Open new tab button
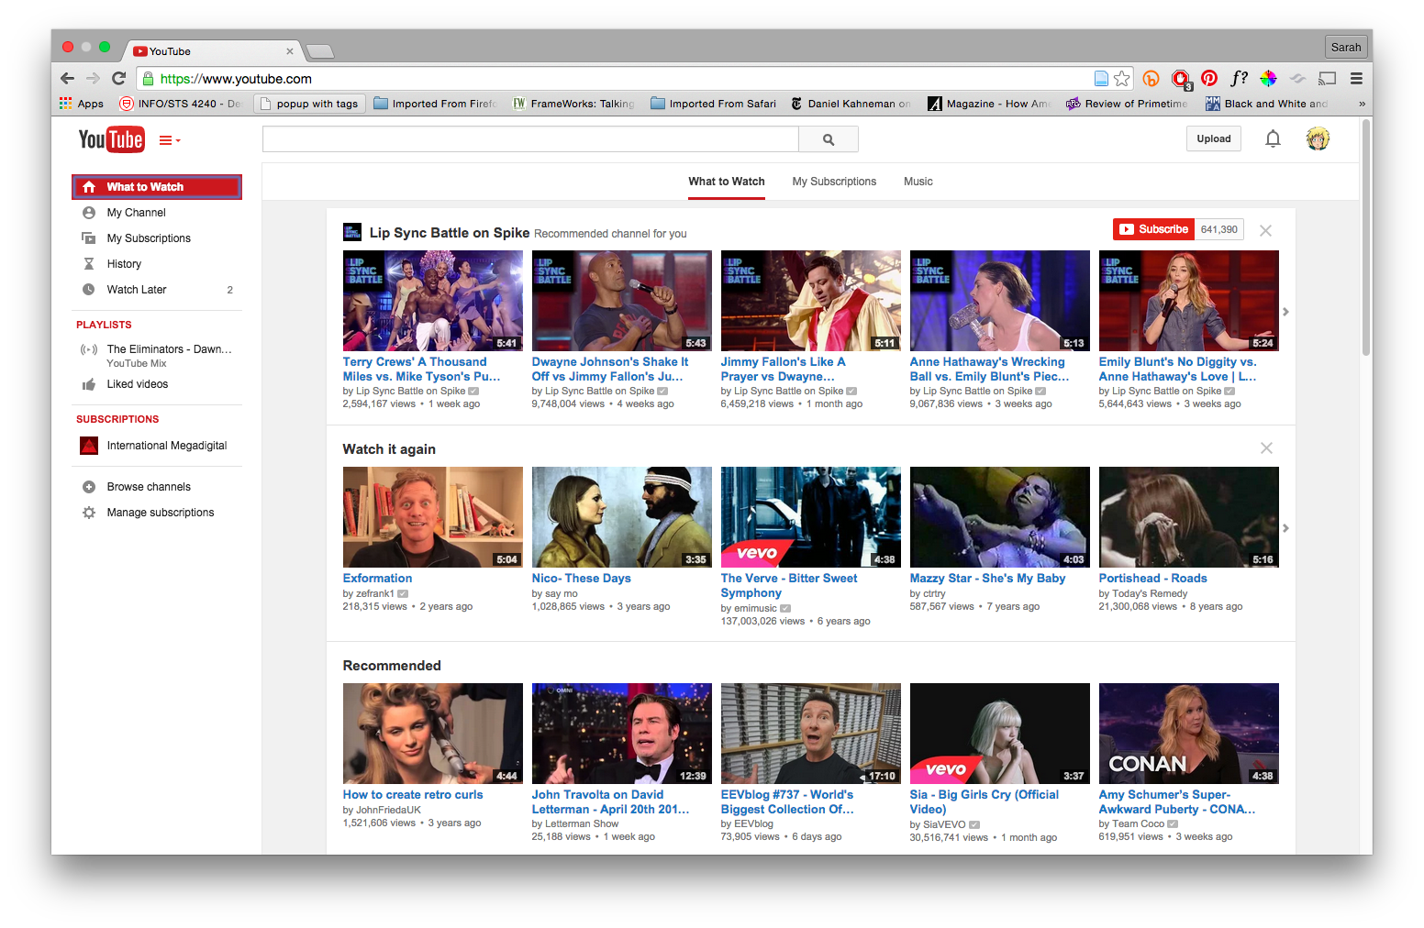This screenshot has height=928, width=1424. click(319, 51)
